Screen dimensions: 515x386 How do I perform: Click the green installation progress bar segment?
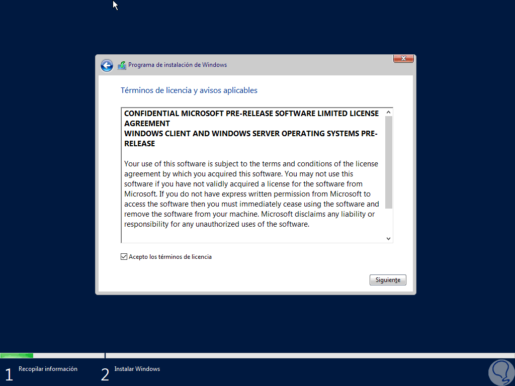tap(17, 355)
